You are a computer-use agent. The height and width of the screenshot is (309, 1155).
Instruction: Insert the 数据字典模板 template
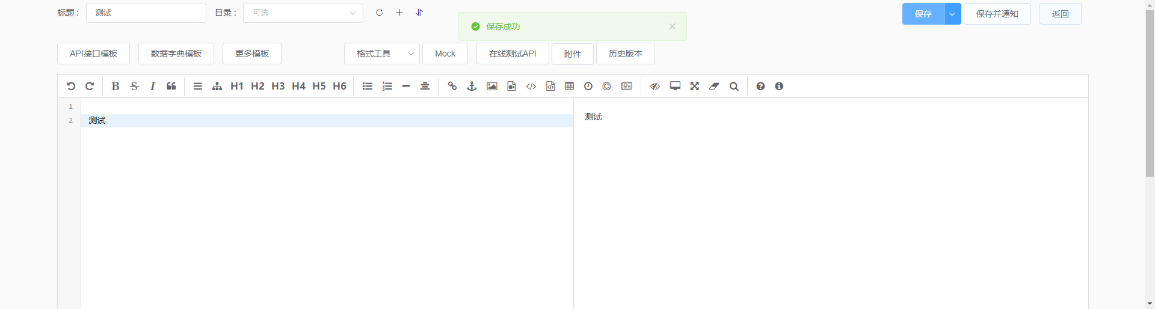point(176,54)
